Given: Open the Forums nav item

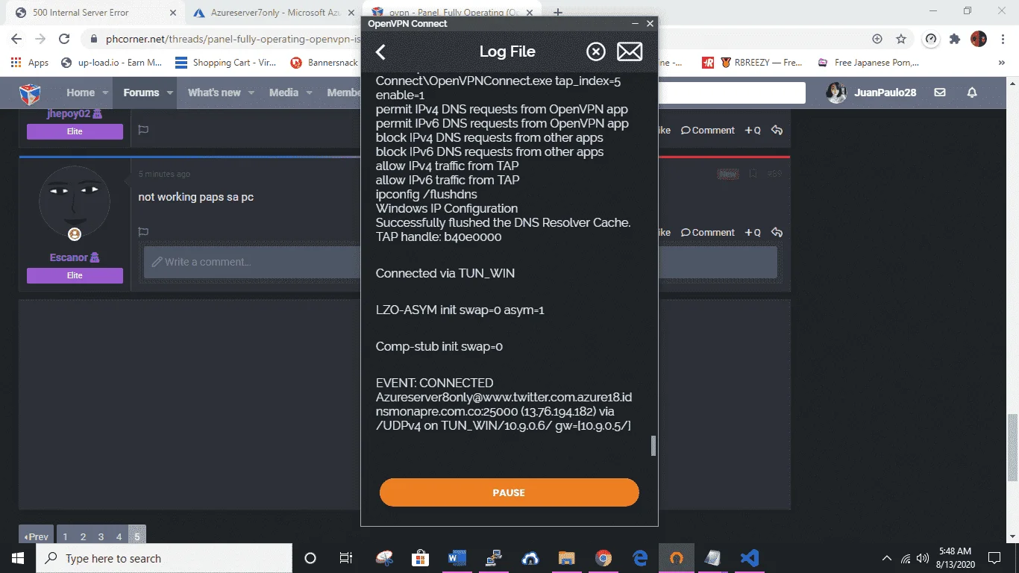Looking at the screenshot, I should [141, 93].
